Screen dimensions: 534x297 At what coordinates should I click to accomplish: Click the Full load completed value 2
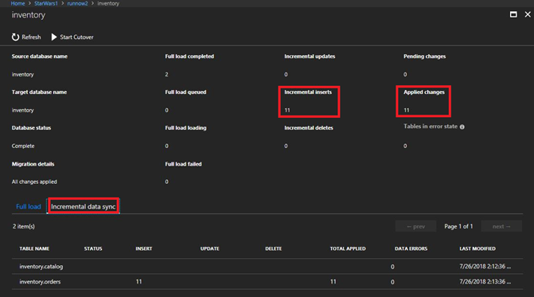tap(166, 74)
